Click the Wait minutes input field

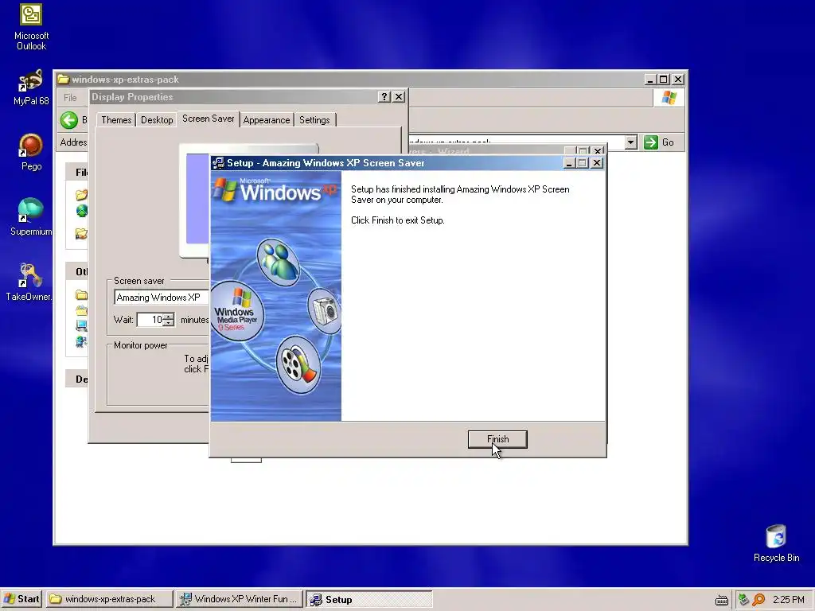coord(150,320)
